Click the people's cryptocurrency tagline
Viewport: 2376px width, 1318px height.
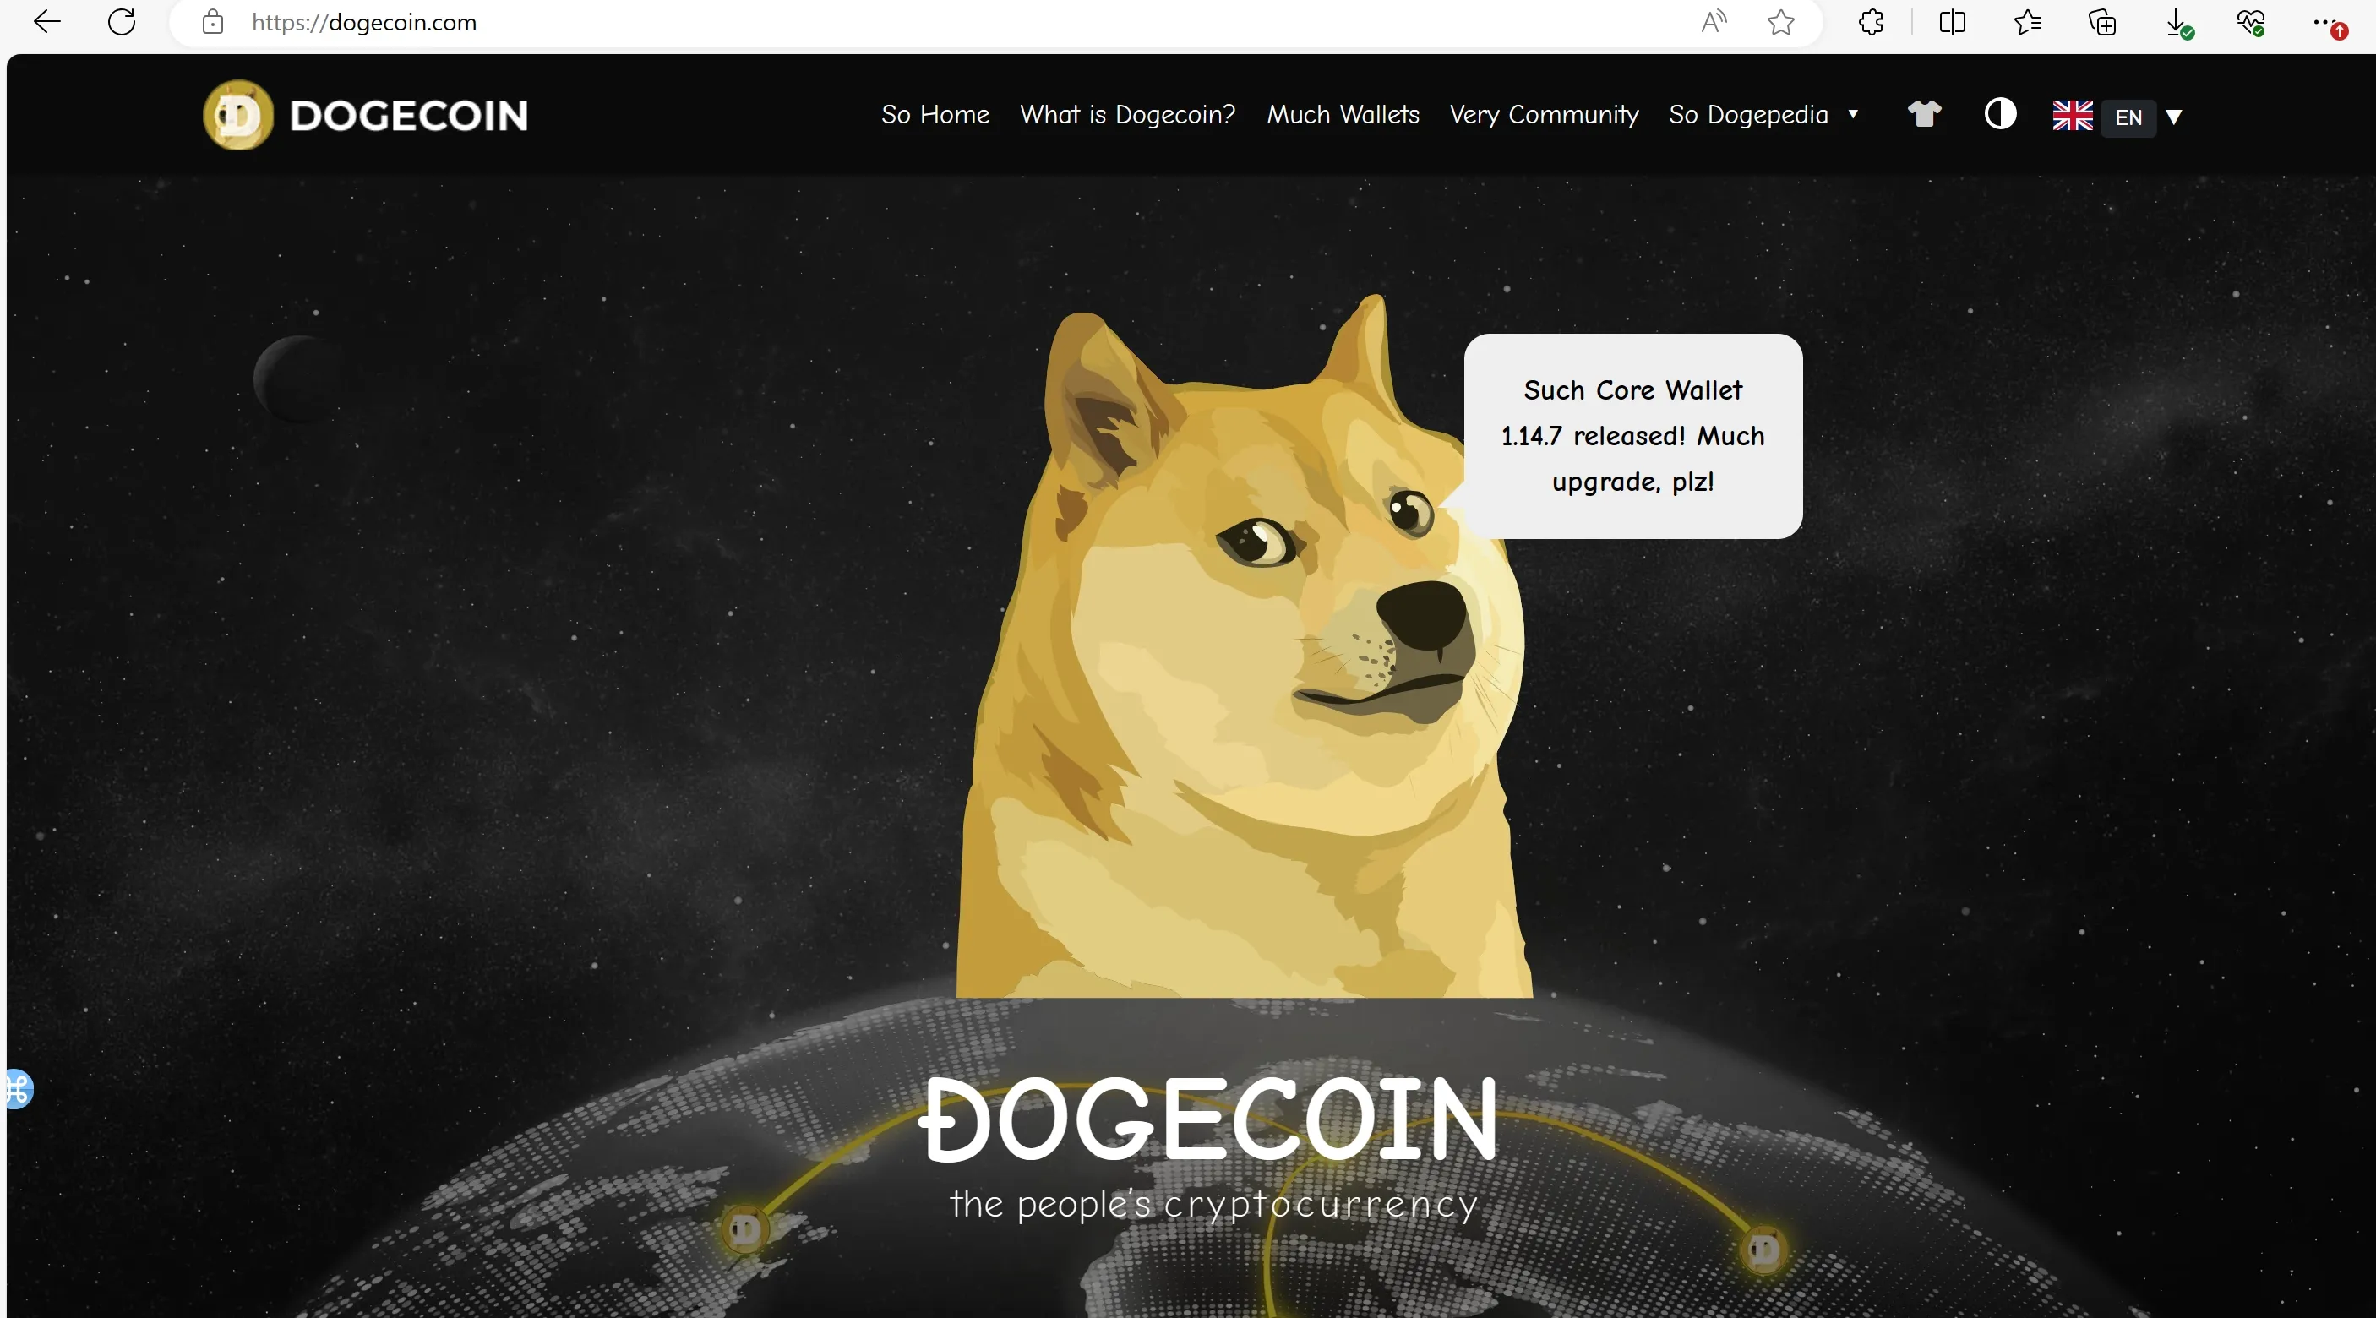point(1214,1205)
